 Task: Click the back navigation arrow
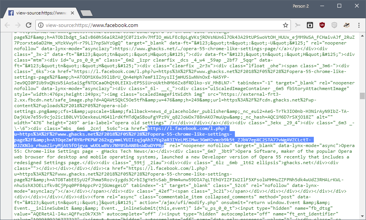point(7,25)
